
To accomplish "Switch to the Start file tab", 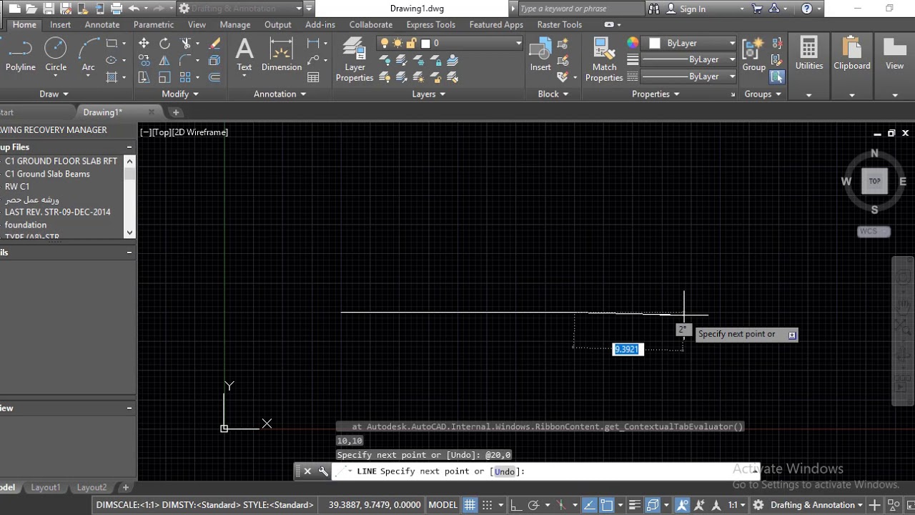I will pos(6,112).
